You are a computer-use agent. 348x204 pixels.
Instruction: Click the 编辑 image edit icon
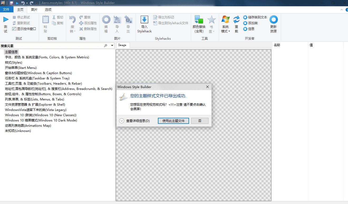[106, 19]
